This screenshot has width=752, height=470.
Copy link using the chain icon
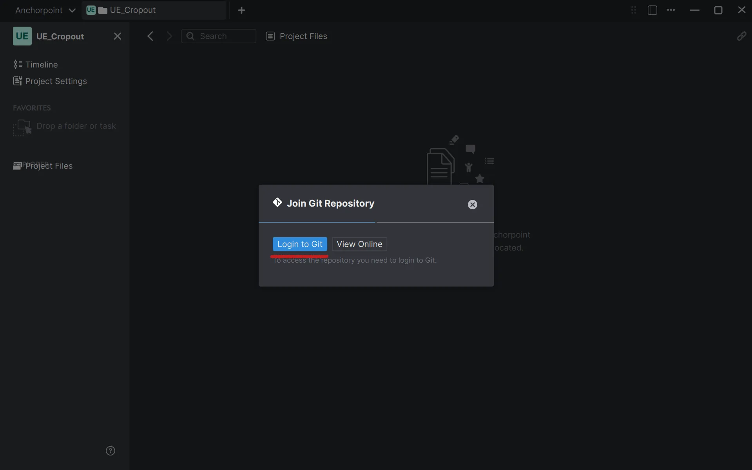click(x=741, y=36)
